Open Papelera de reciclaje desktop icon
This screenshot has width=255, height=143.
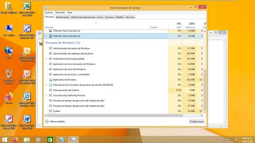pyautogui.click(x=9, y=77)
